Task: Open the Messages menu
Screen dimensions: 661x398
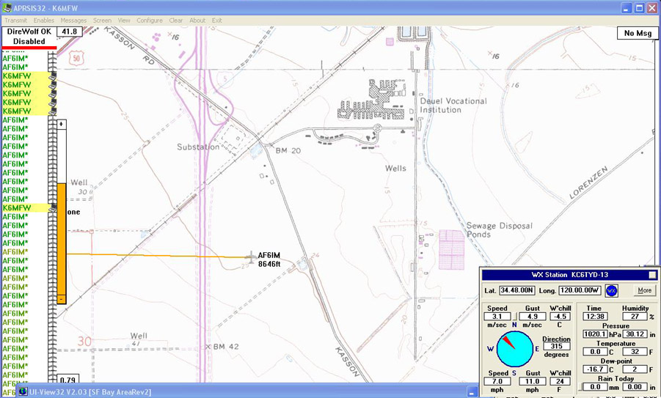Action: click(73, 21)
